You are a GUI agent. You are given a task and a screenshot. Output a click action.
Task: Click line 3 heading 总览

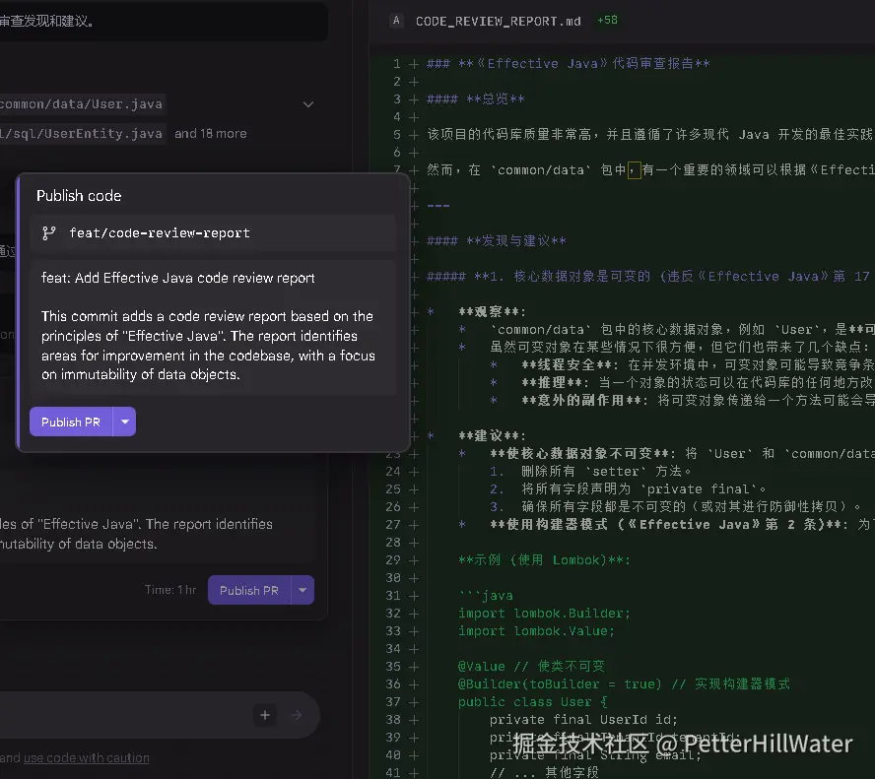pyautogui.click(x=476, y=99)
